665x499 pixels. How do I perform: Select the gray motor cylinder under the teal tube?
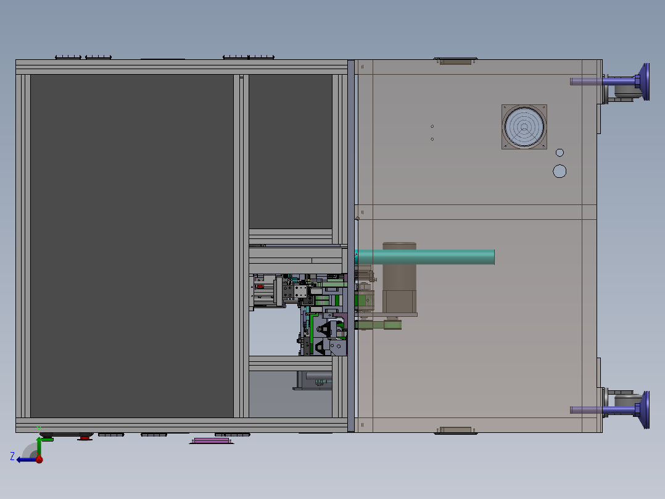[399, 278]
